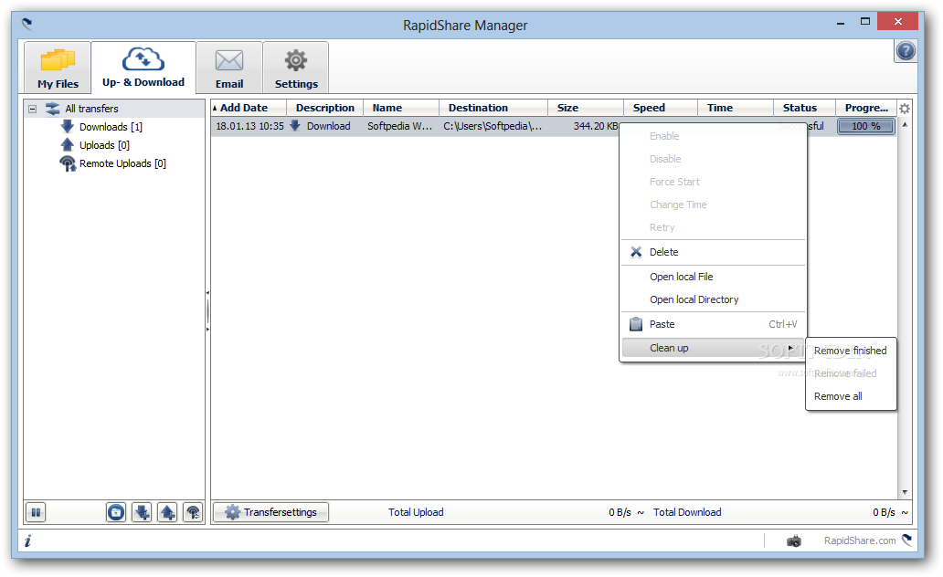The image size is (943, 577).
Task: Sort by the Speed column header
Action: (661, 108)
